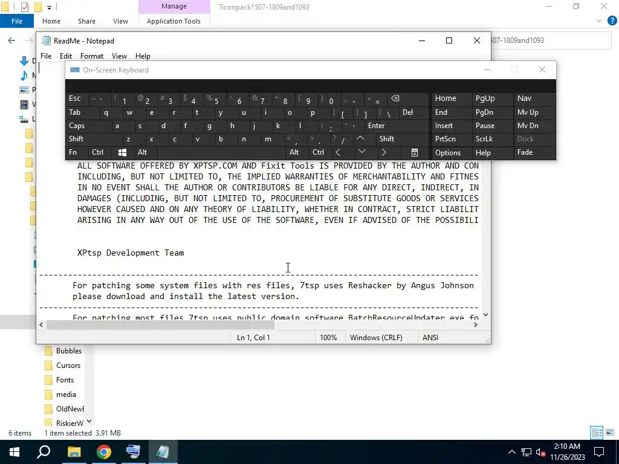Switch Explorer to details view icon
Screen dimensions: 619x464
[x=597, y=433]
